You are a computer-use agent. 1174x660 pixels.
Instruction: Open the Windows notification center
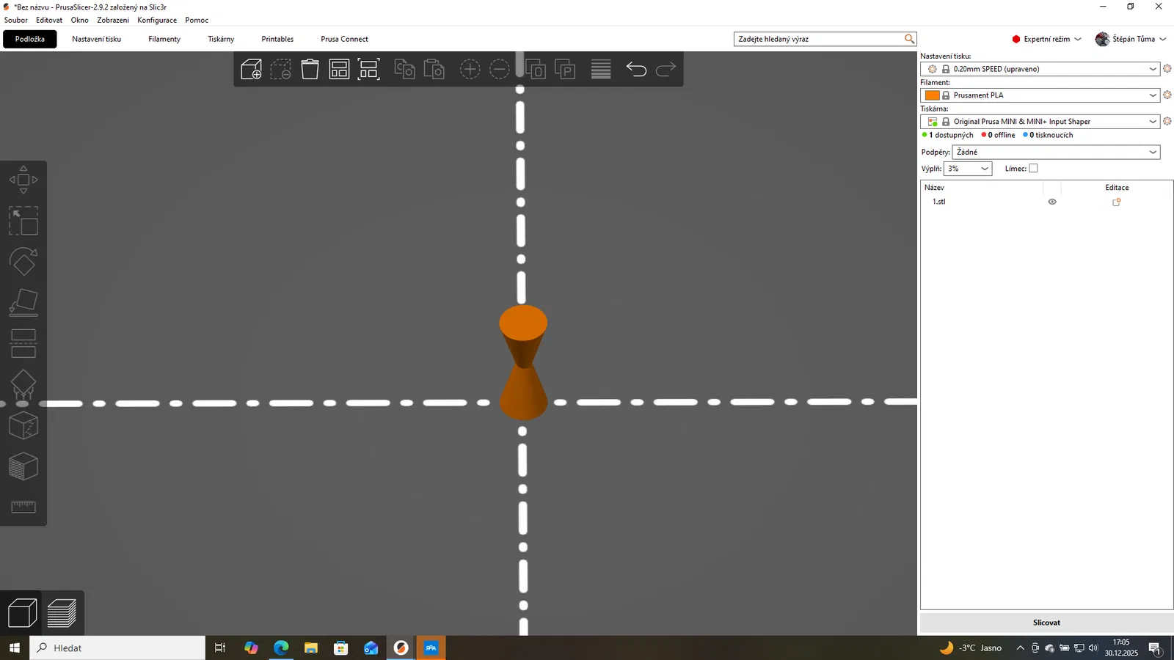[1155, 648]
